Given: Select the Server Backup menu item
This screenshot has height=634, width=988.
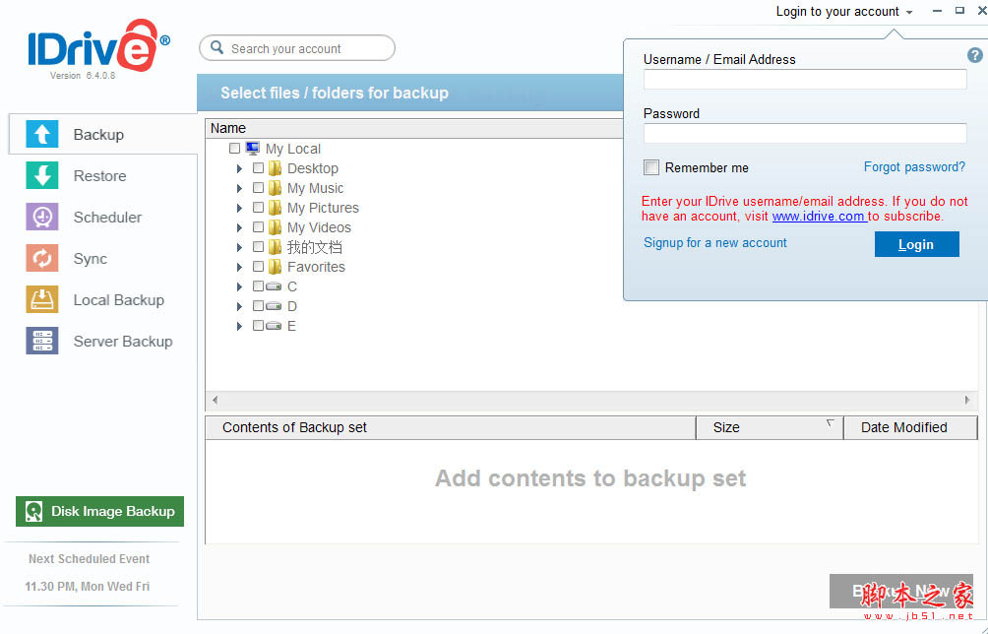Looking at the screenshot, I should [x=102, y=342].
